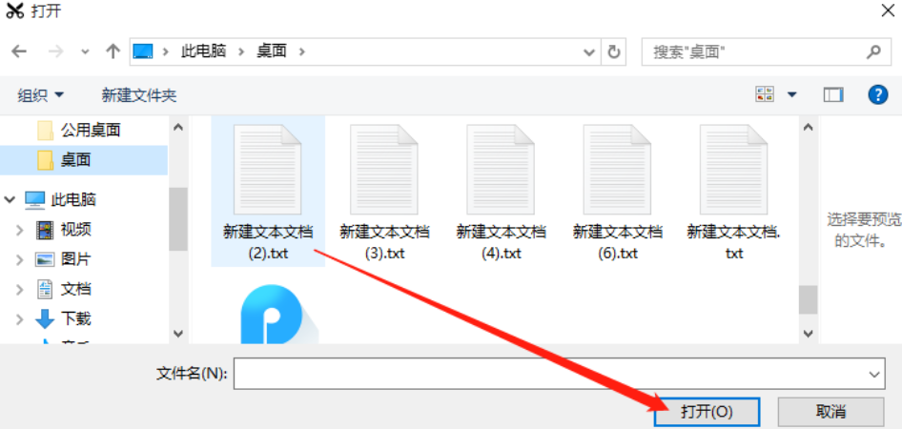The height and width of the screenshot is (429, 902).
Task: Click the search magnifier icon
Action: (x=873, y=51)
